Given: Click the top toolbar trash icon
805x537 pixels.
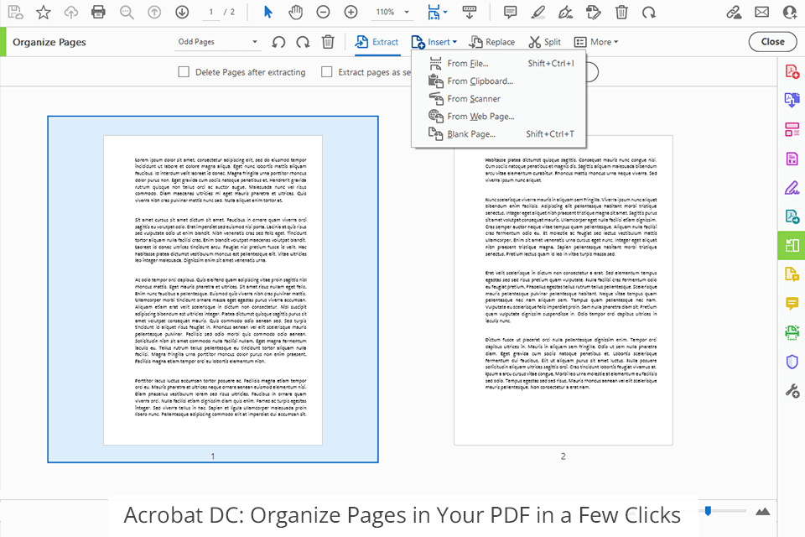Looking at the screenshot, I should coord(621,12).
